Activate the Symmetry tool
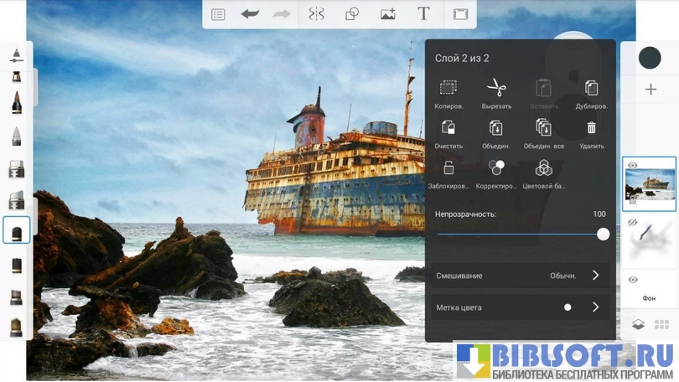Viewport: 679px width, 382px height. coord(316,14)
